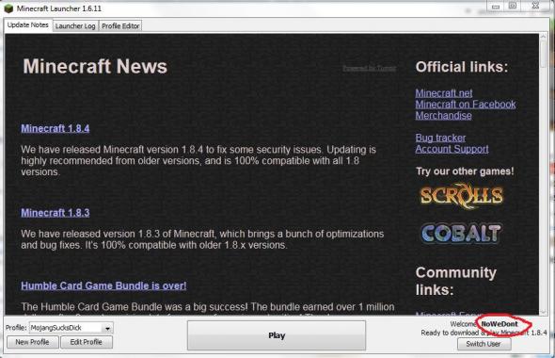The image size is (555, 358).
Task: Open the Minecraft 1.8.4 news link
Action: 55,128
